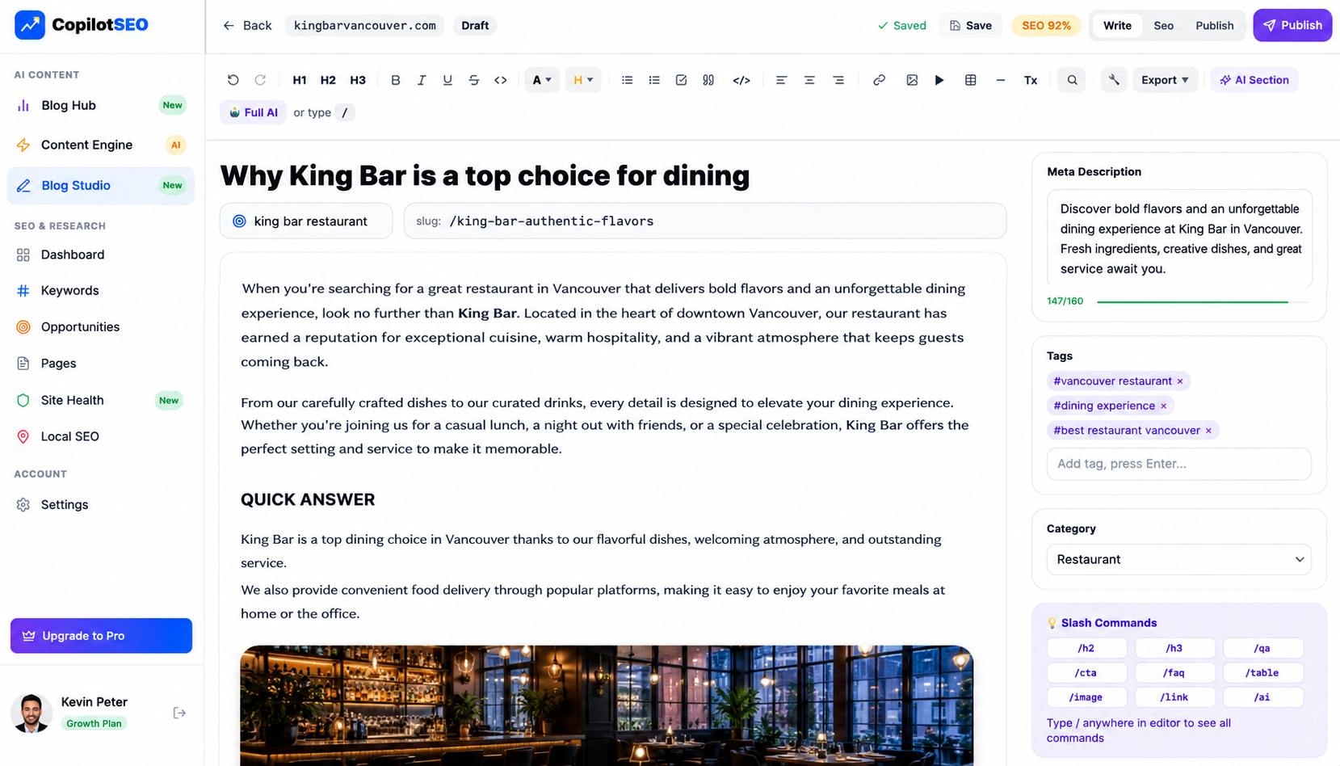Open Settings in sidebar
1340x766 pixels.
pos(101,505)
